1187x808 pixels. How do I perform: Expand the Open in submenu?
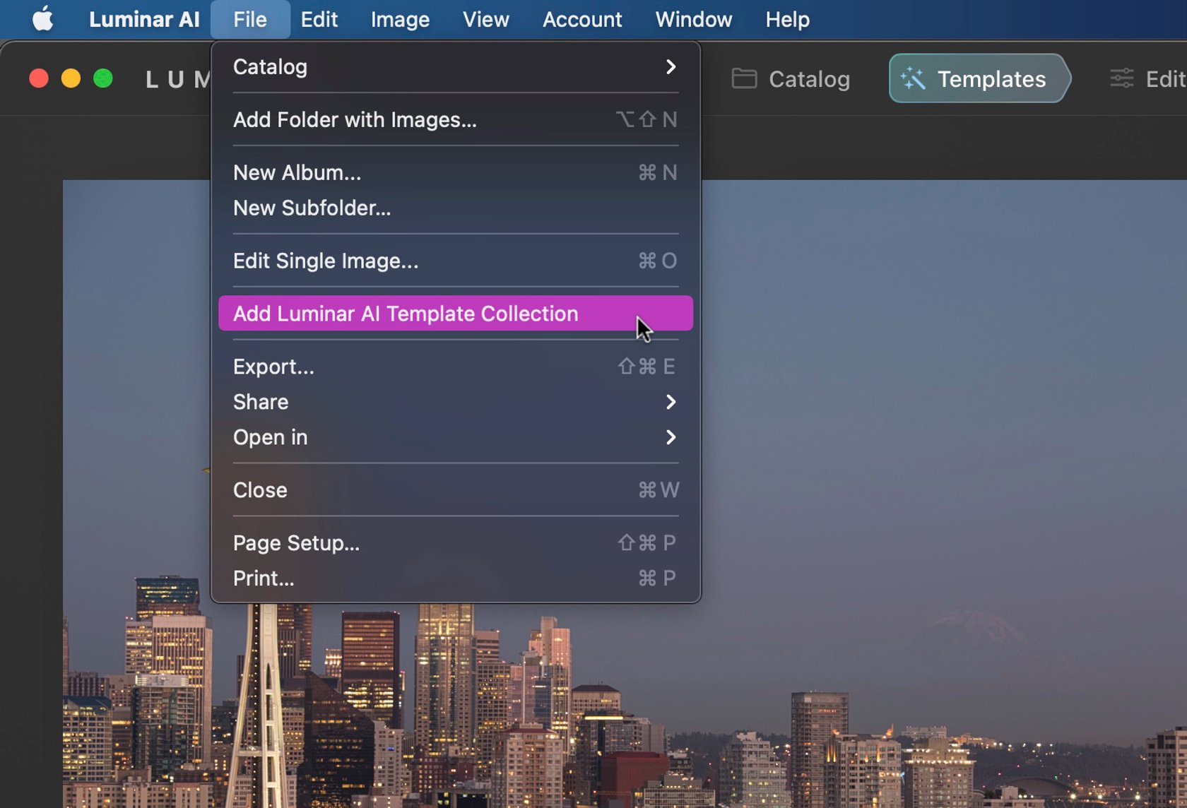(x=671, y=437)
